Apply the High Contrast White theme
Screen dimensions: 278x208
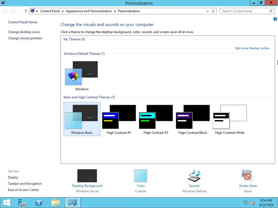230,119
